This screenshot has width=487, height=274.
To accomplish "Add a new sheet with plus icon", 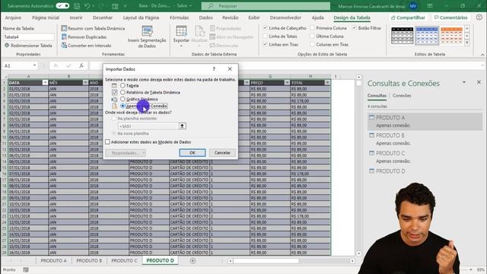I will pyautogui.click(x=193, y=260).
